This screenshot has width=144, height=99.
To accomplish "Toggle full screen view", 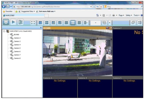I will coord(33,22).
